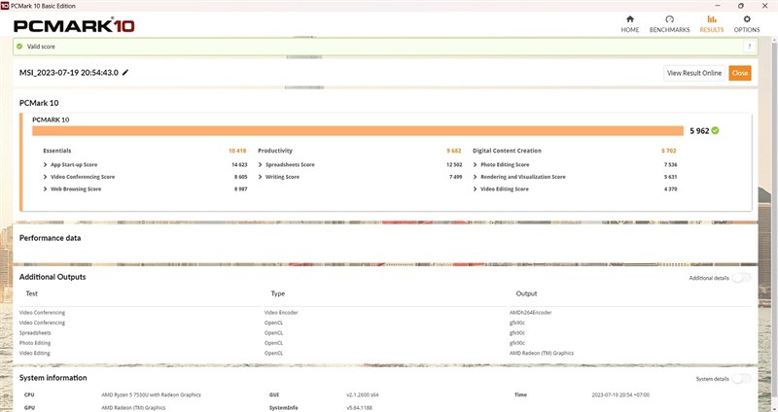The width and height of the screenshot is (778, 412).
Task: Expand Rendering and Visualization Score
Action: [476, 177]
